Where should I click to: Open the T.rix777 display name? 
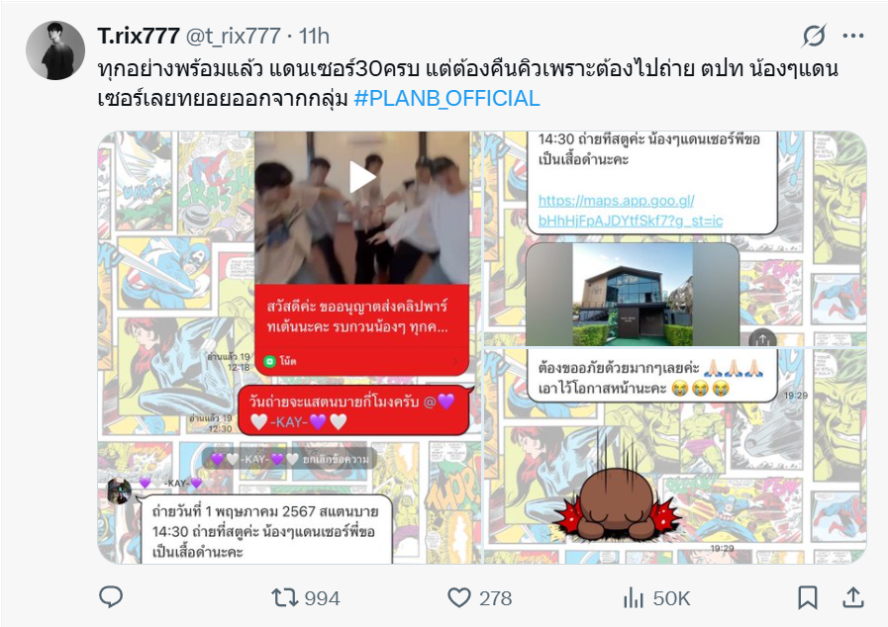[x=139, y=36]
